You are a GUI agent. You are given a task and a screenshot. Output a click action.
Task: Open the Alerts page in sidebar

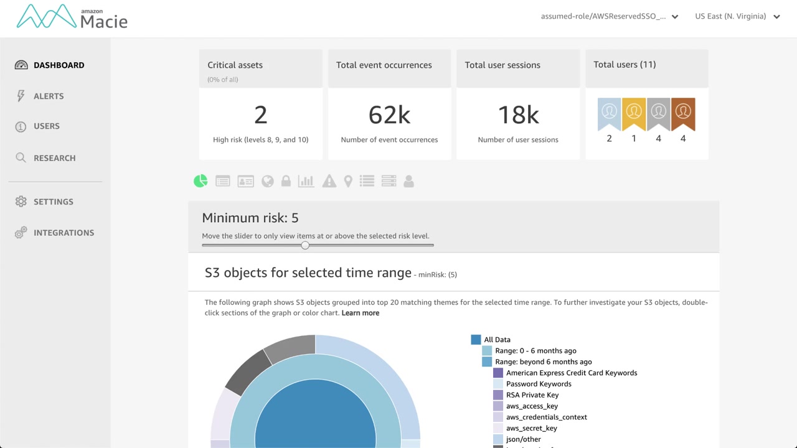(49, 96)
